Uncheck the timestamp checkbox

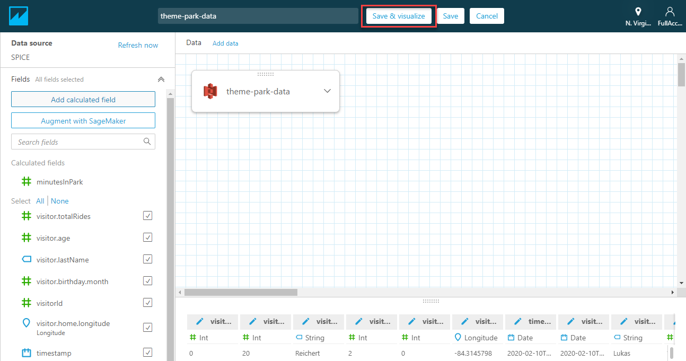[x=148, y=353]
